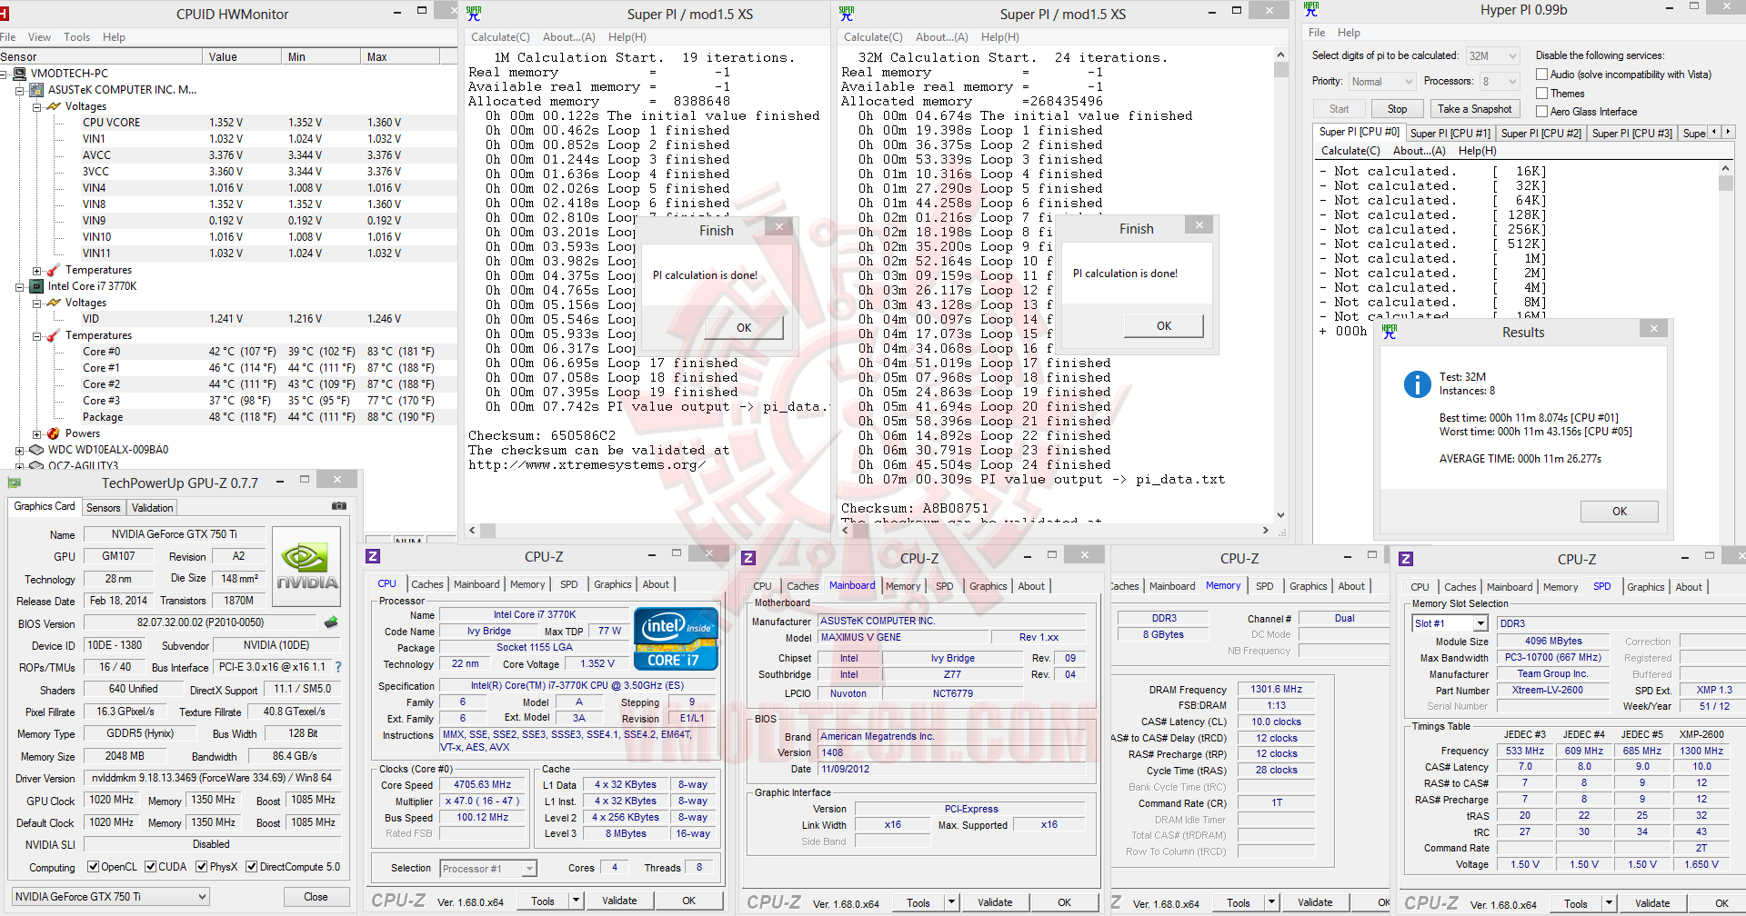Click the BIOS save icon beside BIOS Version
This screenshot has width=1746, height=916.
coord(331,622)
